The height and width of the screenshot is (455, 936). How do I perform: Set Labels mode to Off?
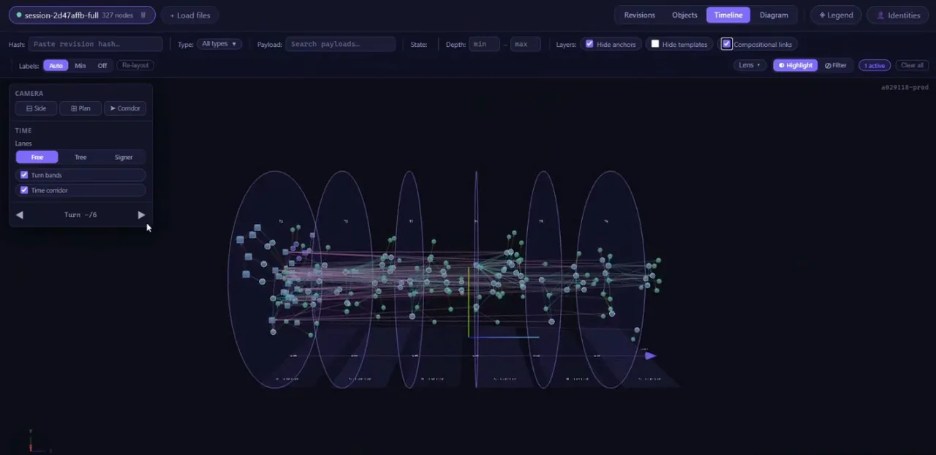coord(102,65)
